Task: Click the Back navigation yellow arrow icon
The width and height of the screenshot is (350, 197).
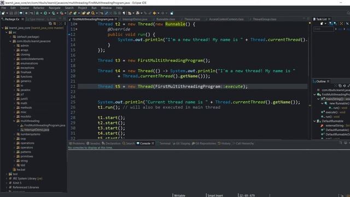Action: pyautogui.click(x=154, y=13)
